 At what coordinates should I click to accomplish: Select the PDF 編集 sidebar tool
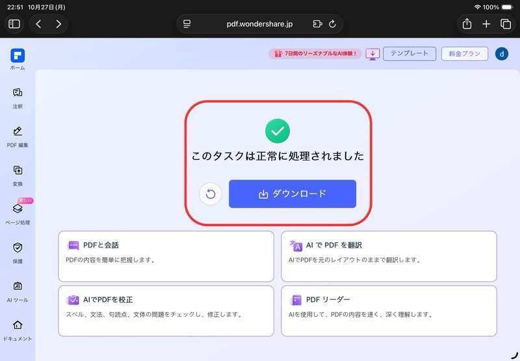(x=18, y=137)
